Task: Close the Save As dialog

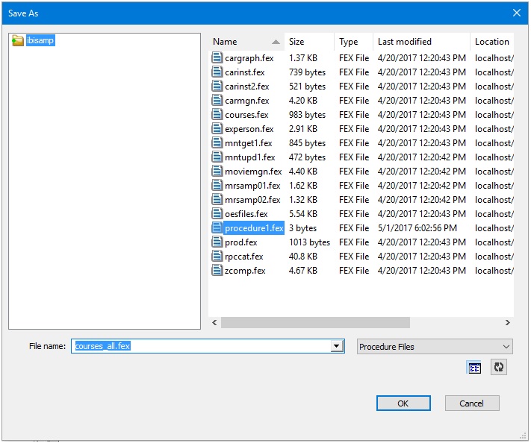Action: click(x=517, y=13)
